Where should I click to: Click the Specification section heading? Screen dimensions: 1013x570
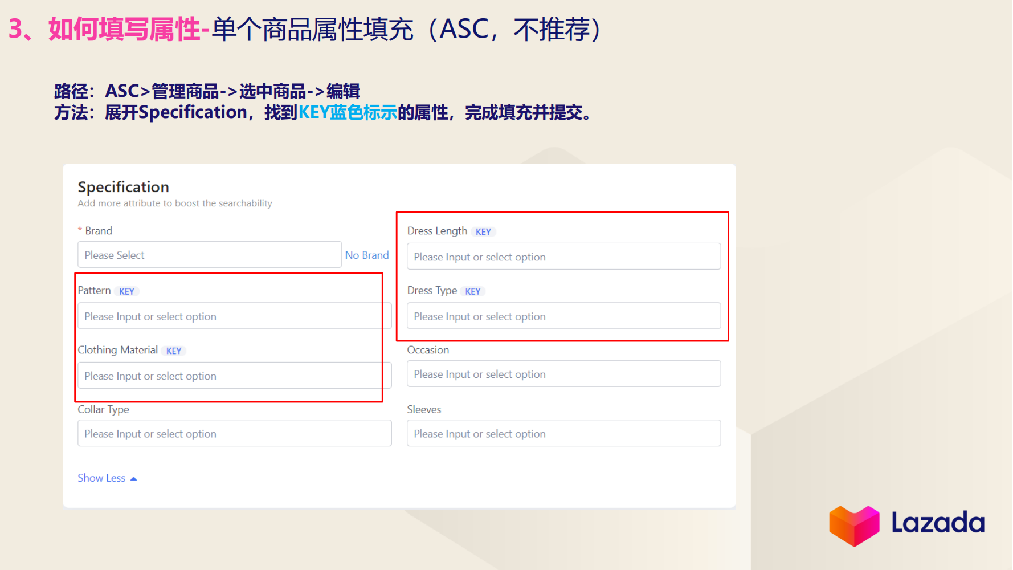coord(123,187)
